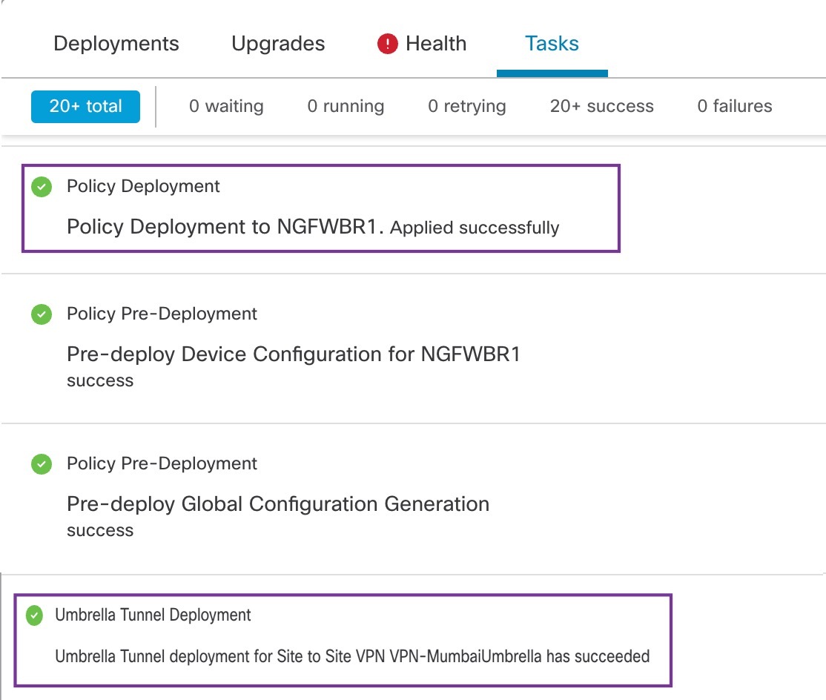
Task: Filter tasks by 0 waiting
Action: 225,106
